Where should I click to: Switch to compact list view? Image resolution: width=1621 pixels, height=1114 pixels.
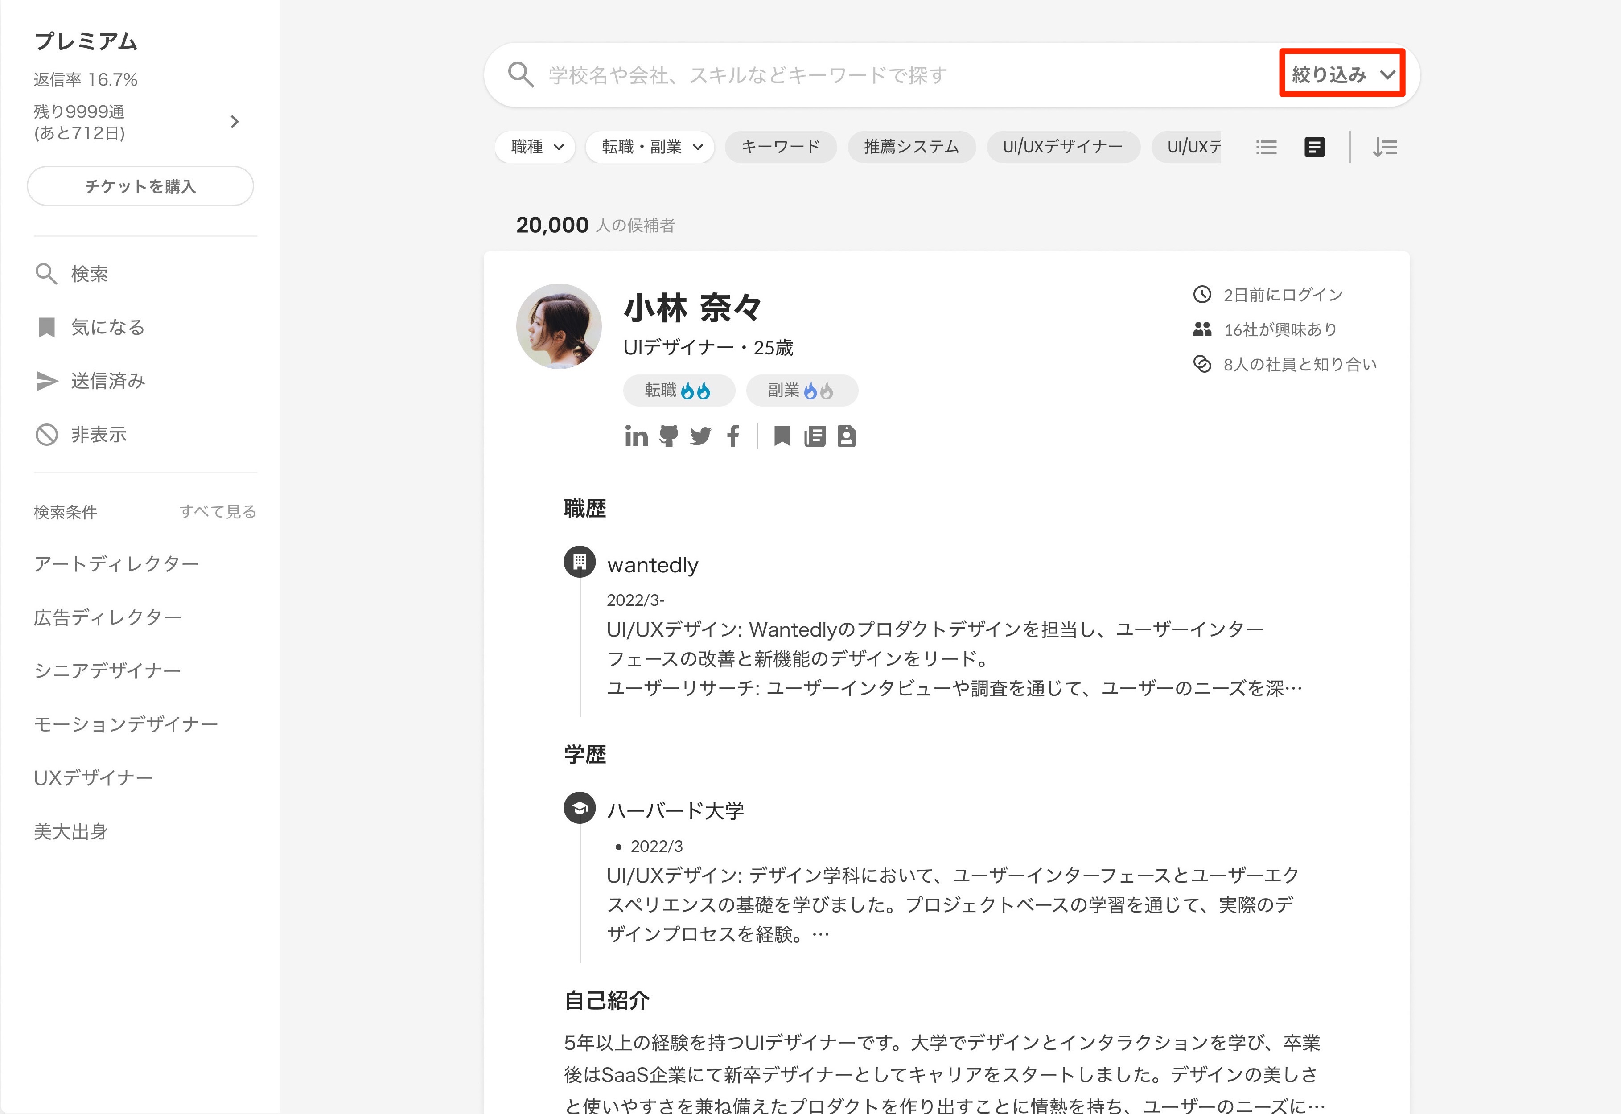pos(1266,147)
